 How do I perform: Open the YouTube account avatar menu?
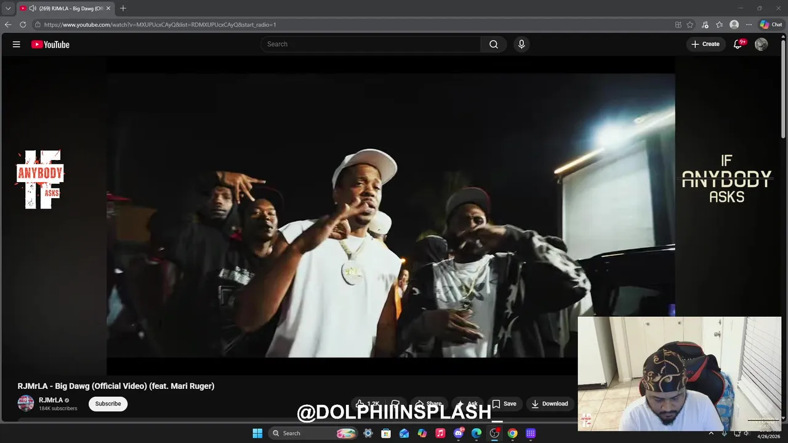point(762,44)
